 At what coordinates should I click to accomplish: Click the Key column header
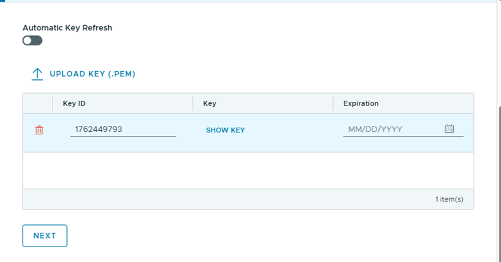(x=209, y=103)
